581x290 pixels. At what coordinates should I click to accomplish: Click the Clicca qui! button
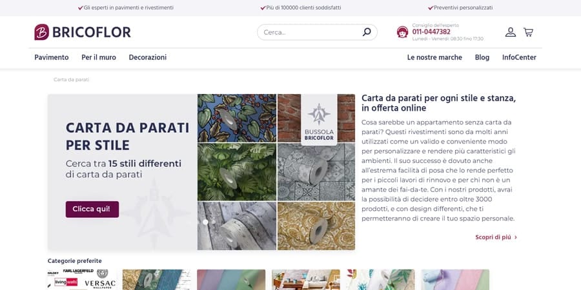(x=92, y=209)
